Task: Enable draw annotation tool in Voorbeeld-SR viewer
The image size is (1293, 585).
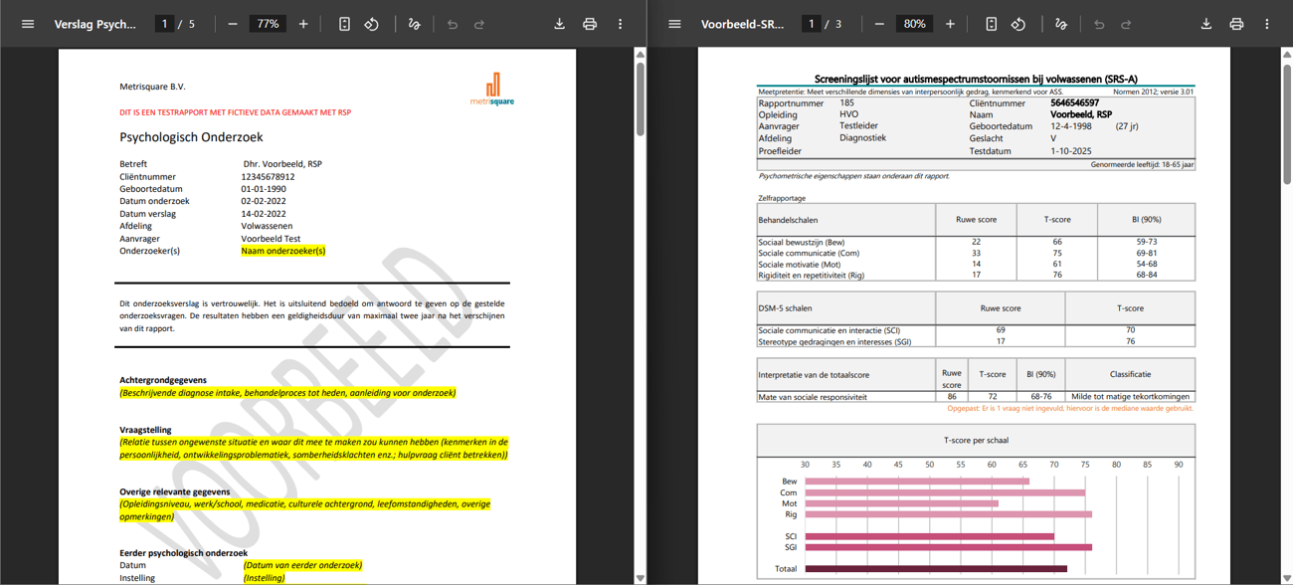Action: pos(1061,24)
